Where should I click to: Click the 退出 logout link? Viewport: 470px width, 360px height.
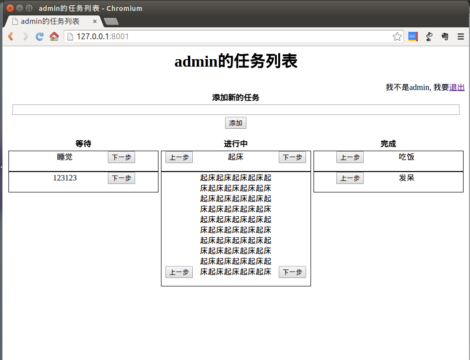[x=457, y=88]
